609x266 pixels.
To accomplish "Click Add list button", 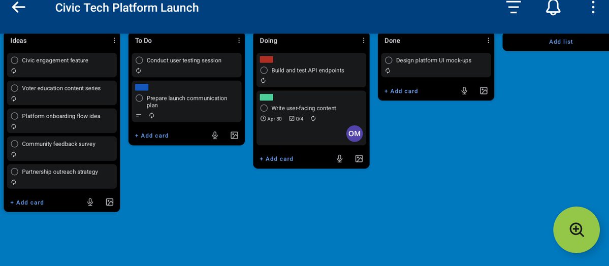I will tap(561, 42).
